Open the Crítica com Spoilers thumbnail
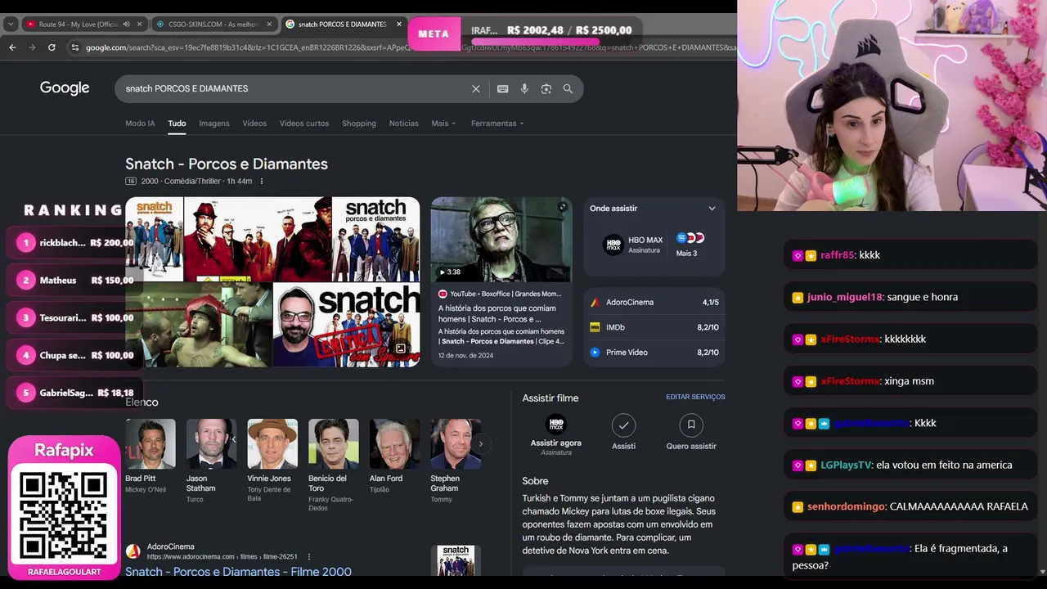 [x=347, y=325]
